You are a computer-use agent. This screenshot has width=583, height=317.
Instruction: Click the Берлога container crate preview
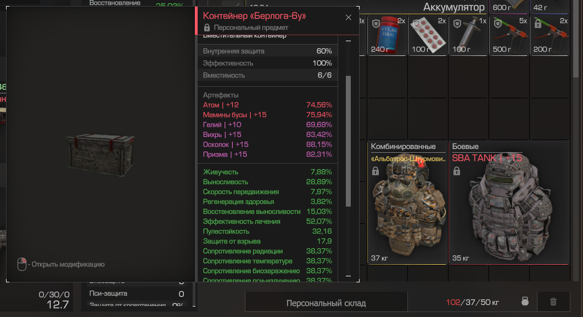pos(101,154)
